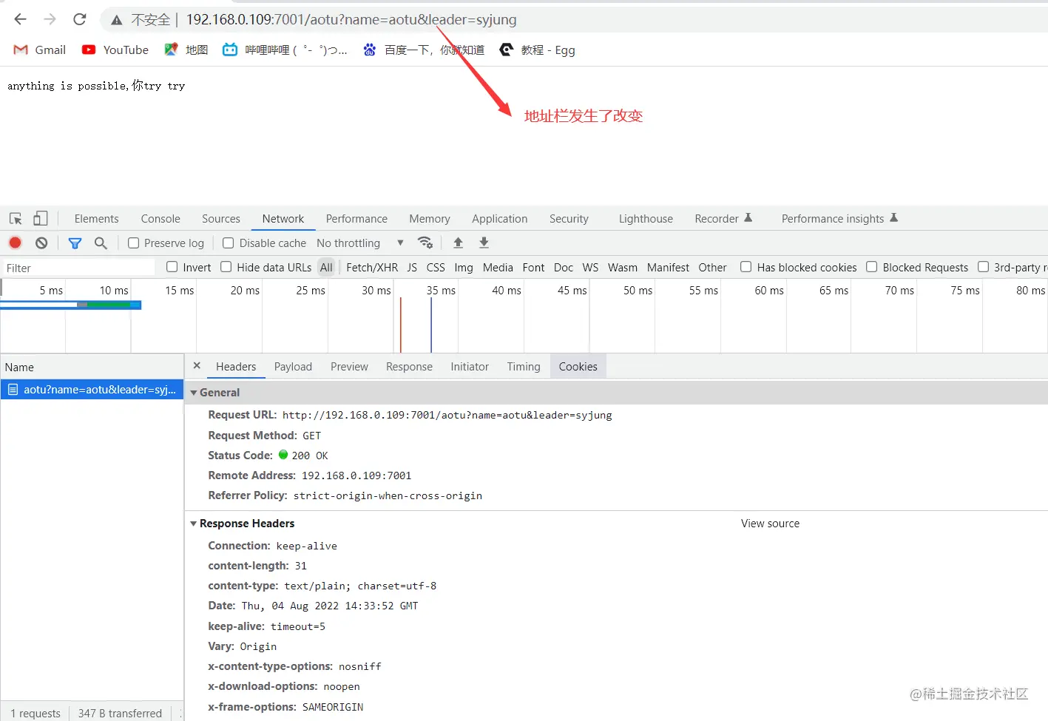This screenshot has height=721, width=1048.
Task: Open the Recorder panel tab
Action: [723, 219]
